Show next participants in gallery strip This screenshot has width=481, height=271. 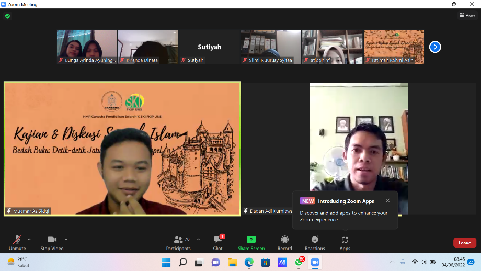point(435,47)
